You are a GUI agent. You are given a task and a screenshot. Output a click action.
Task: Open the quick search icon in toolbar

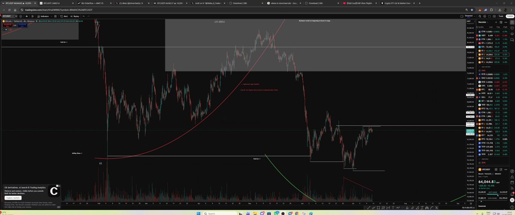(x=479, y=16)
